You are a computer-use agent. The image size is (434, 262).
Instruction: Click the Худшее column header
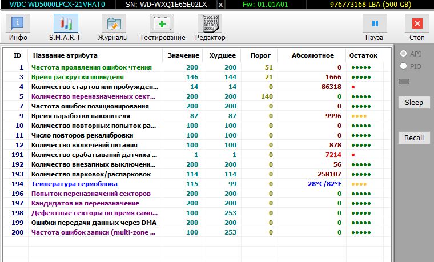pos(223,55)
